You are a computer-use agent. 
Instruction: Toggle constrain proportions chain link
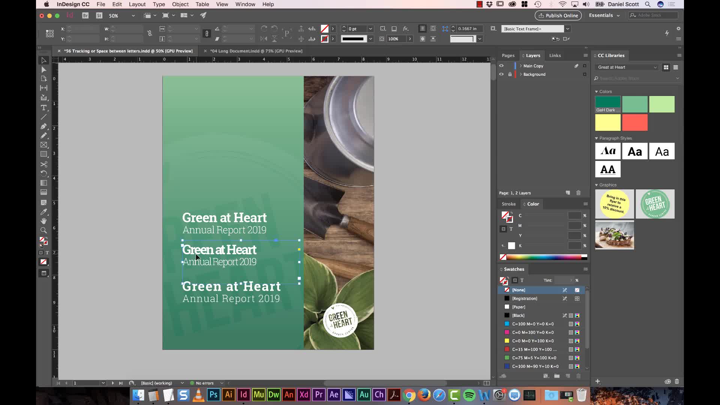click(207, 34)
